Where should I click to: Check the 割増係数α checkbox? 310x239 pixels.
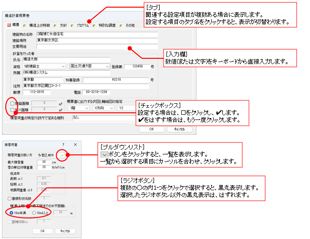click(x=10, y=222)
